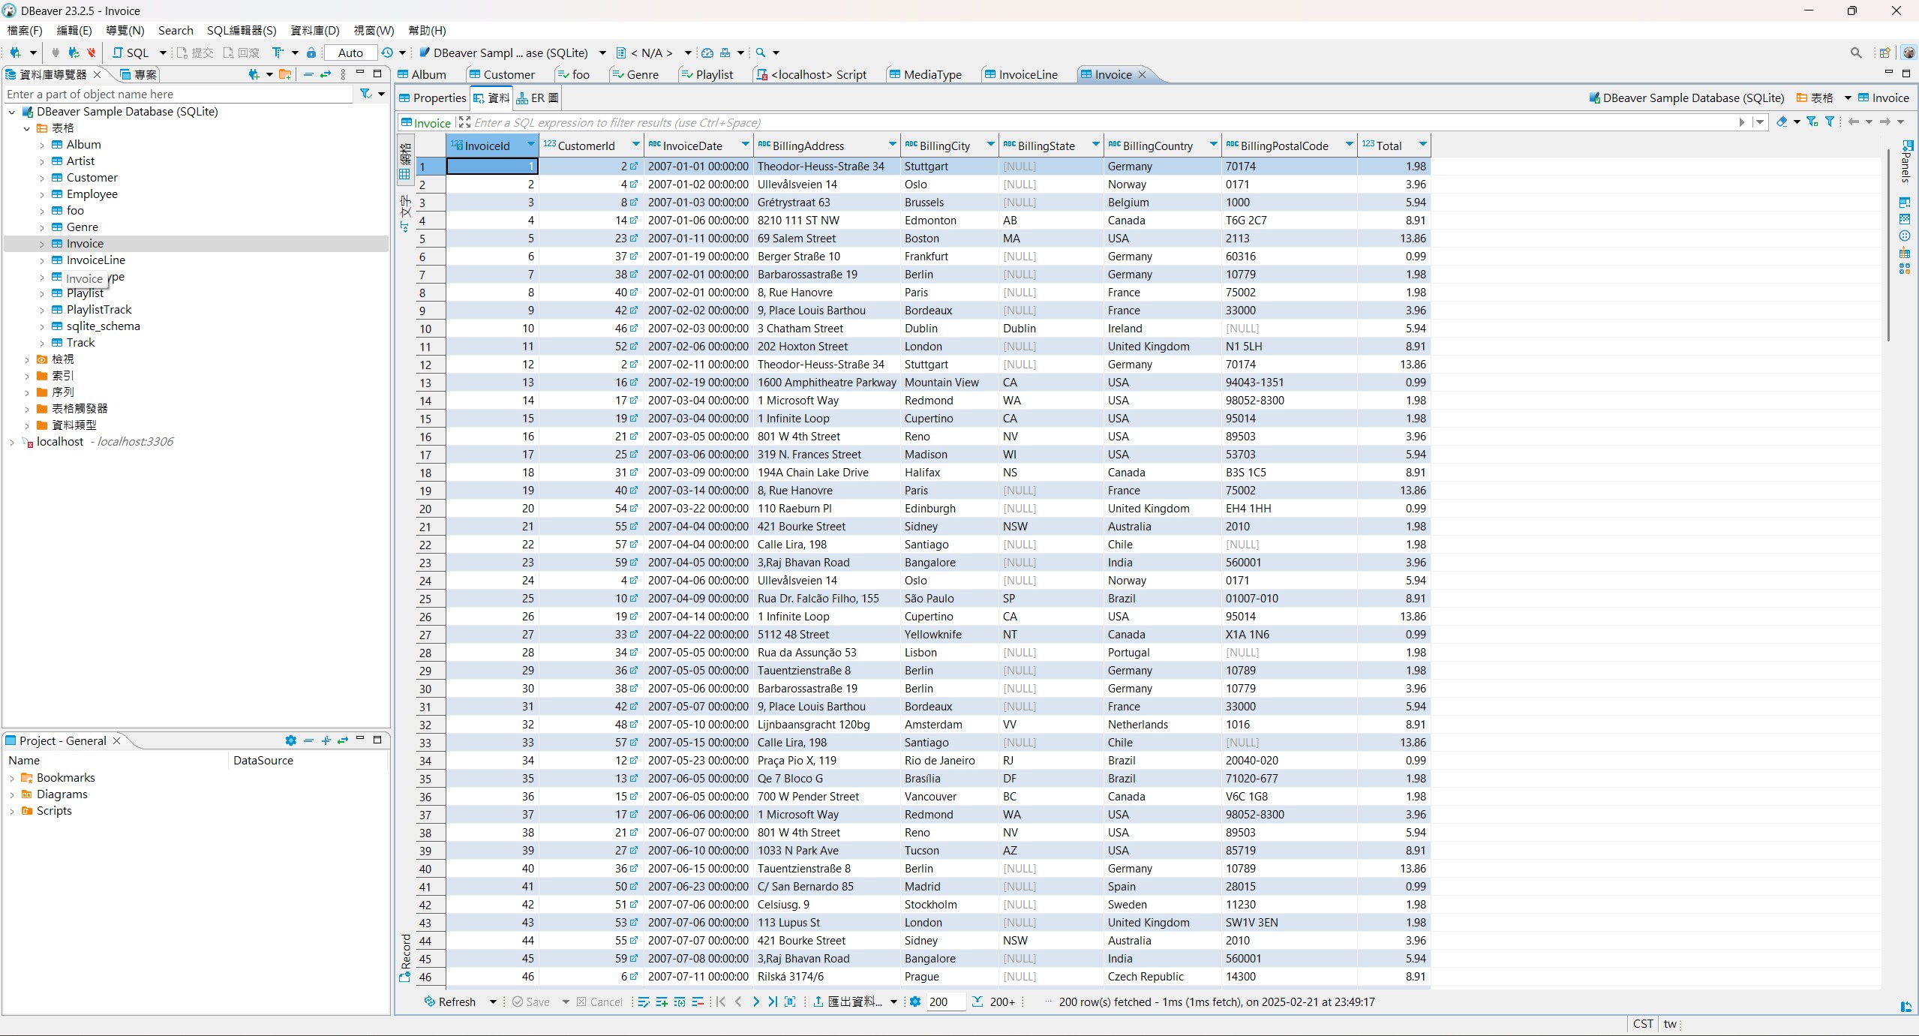This screenshot has width=1919, height=1036.
Task: Go to the last row arrow
Action: click(x=773, y=1001)
